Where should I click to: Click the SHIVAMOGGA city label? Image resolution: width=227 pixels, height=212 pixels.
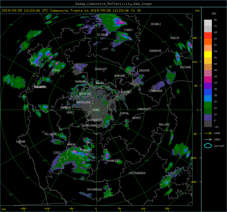pyautogui.click(x=94, y=190)
